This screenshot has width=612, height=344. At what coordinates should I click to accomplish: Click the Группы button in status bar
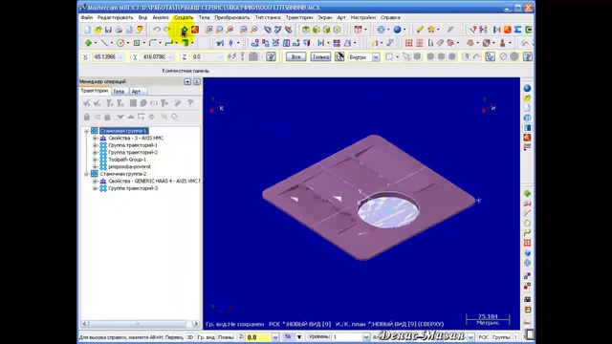[x=501, y=337]
